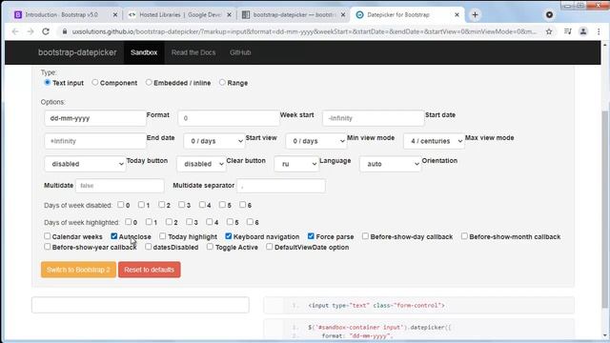Open the Orientation dropdown

tap(390, 164)
